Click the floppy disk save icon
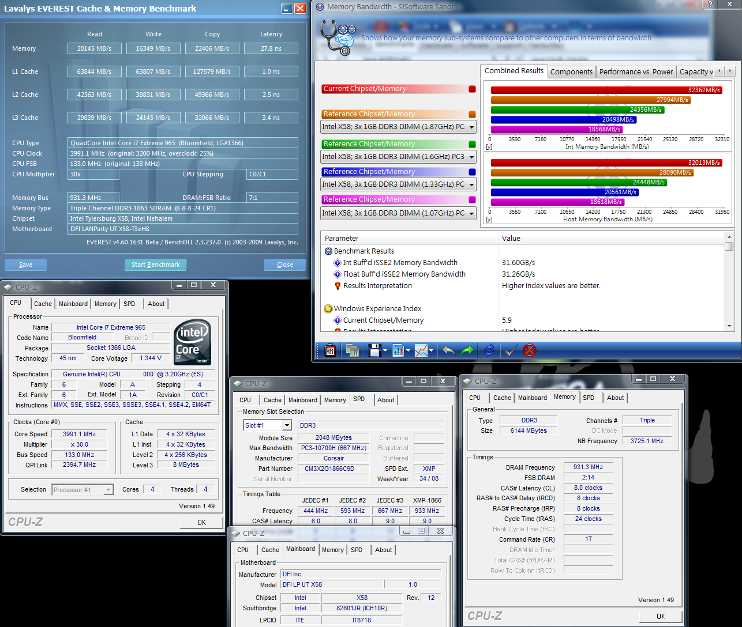The height and width of the screenshot is (627, 742). (374, 350)
